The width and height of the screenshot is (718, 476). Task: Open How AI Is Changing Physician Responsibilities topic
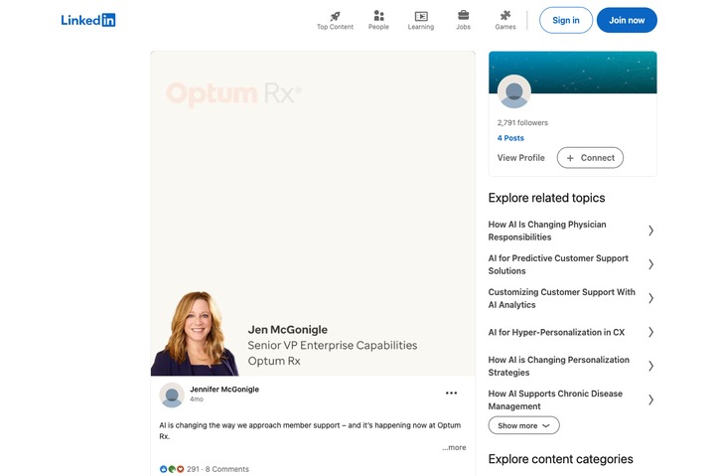coord(547,231)
